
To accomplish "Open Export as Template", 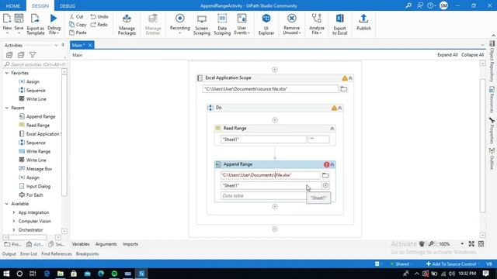I will click(x=35, y=24).
